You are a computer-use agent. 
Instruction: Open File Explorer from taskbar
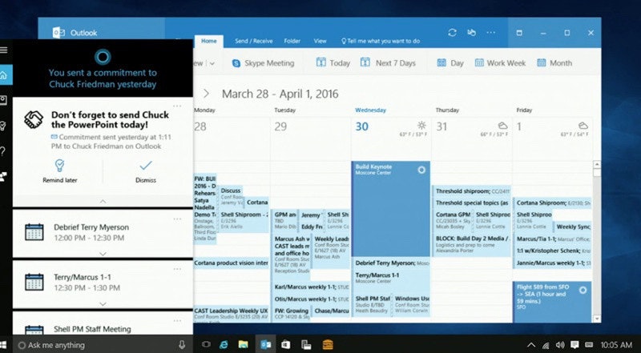[244, 344]
